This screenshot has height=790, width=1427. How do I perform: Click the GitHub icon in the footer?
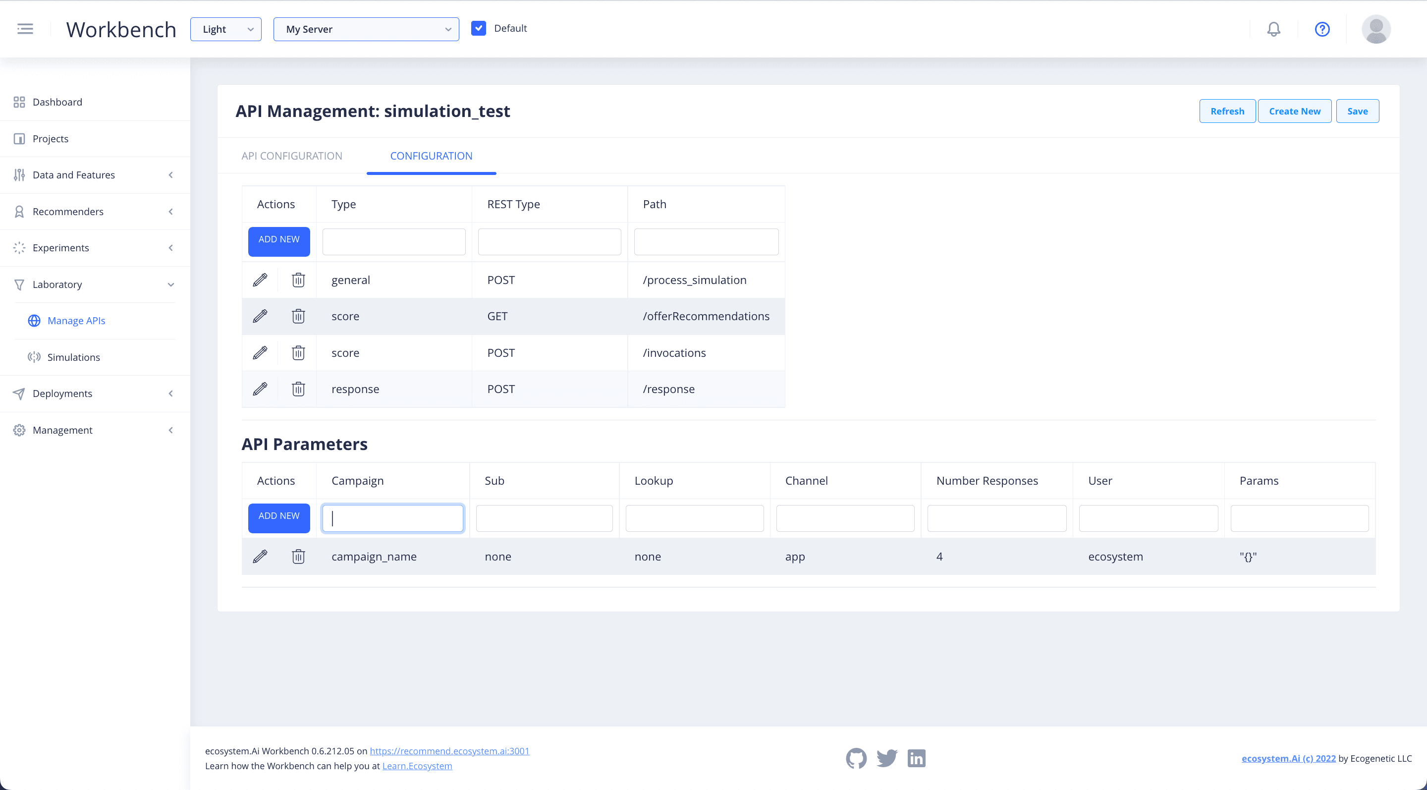point(856,758)
